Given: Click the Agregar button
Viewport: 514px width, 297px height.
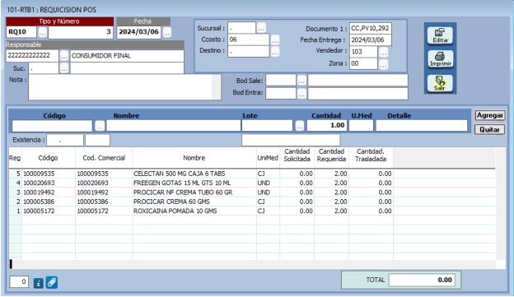Looking at the screenshot, I should pyautogui.click(x=490, y=115).
